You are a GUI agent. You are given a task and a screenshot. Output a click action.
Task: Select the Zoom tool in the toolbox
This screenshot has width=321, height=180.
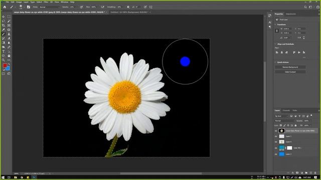(x=4, y=60)
